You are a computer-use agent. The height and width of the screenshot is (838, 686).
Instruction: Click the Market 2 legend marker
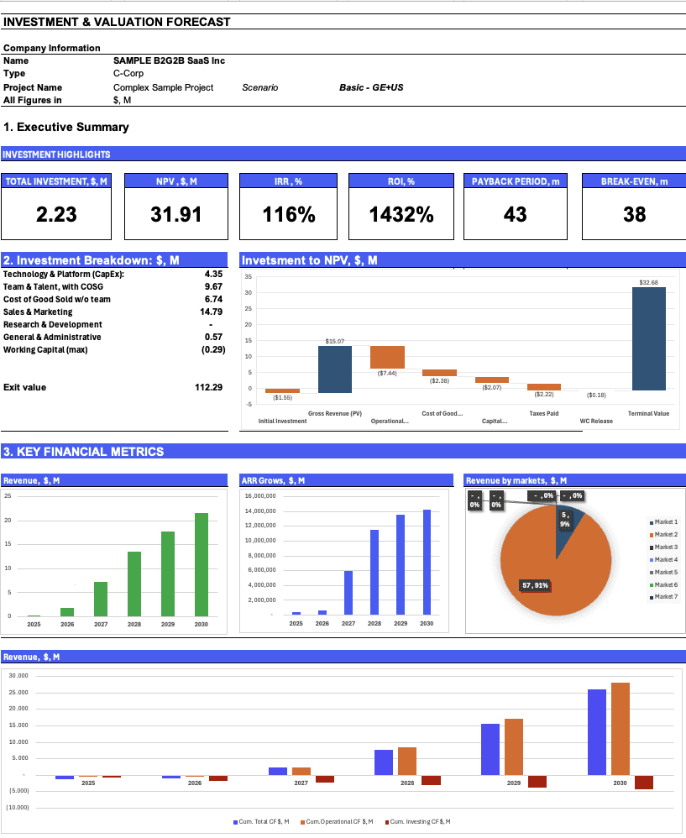point(651,535)
